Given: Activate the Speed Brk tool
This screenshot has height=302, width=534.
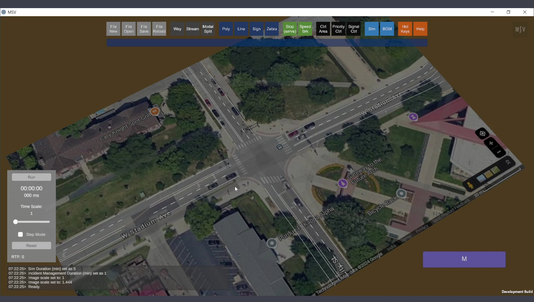Looking at the screenshot, I should point(305,29).
